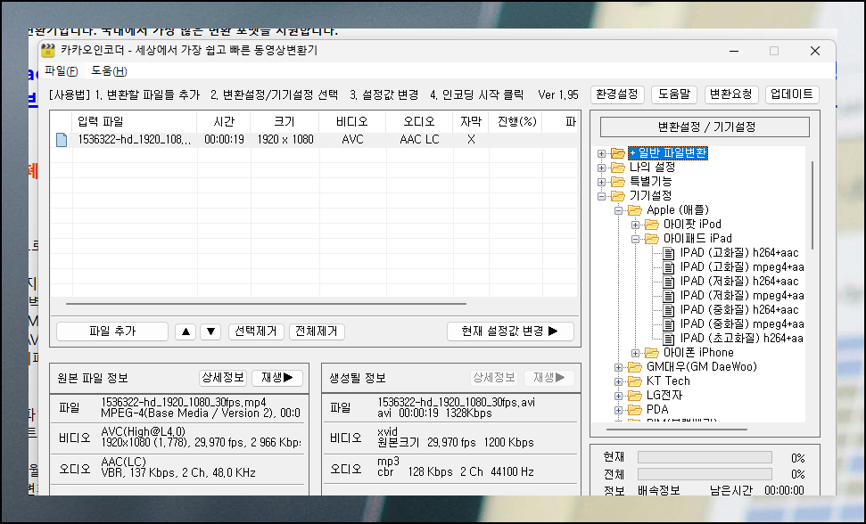Viewport: 866px width, 524px height.
Task: Click preset icon of IPAD (고화질) mpeg4+aa
Action: pos(669,267)
